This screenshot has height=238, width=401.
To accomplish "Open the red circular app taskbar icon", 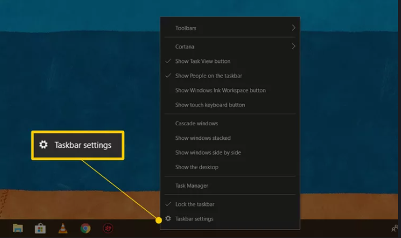I will (x=108, y=228).
